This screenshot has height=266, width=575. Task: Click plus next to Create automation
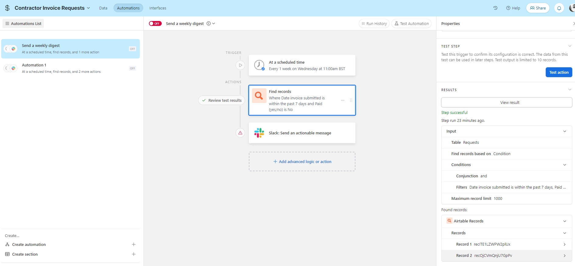[134, 244]
